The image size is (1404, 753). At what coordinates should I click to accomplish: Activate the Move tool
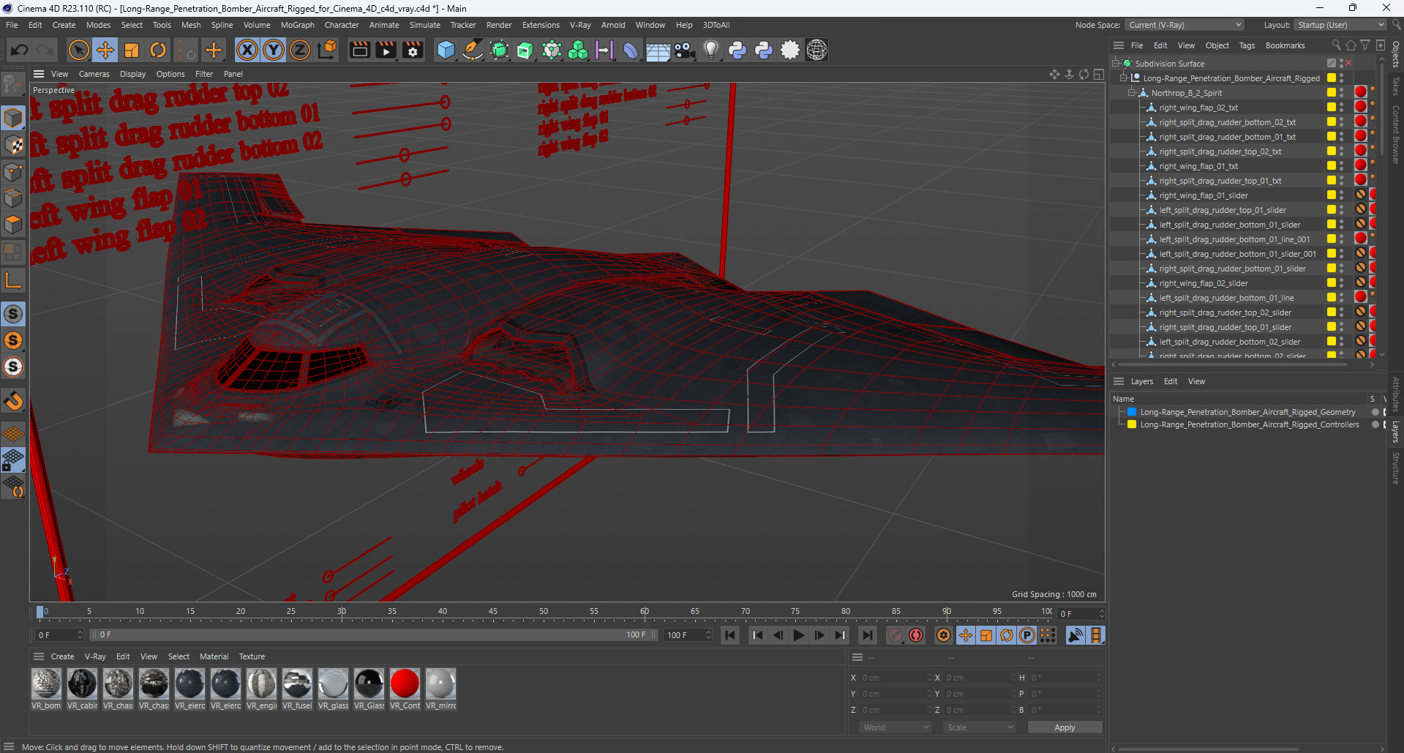coord(105,50)
